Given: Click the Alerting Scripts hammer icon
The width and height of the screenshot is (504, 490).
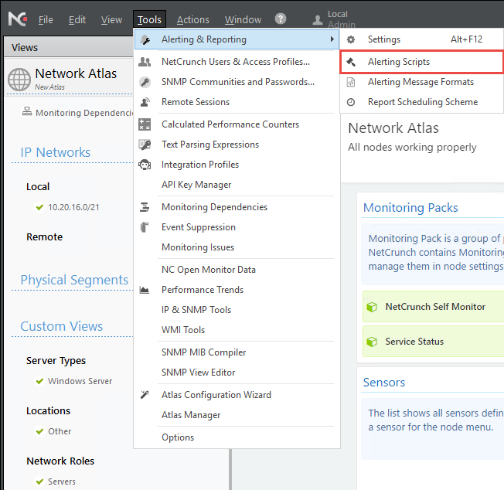Looking at the screenshot, I should (351, 62).
